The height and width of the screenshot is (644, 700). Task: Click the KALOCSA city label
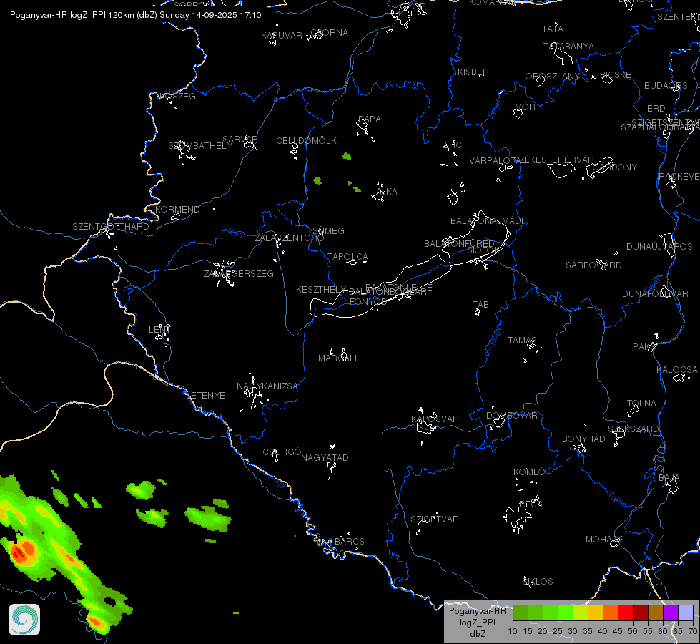coord(677,370)
